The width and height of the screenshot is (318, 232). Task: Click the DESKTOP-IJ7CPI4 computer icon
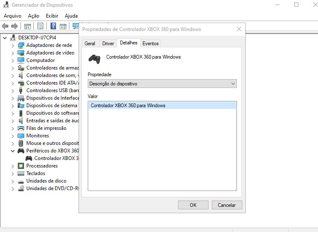(13, 38)
